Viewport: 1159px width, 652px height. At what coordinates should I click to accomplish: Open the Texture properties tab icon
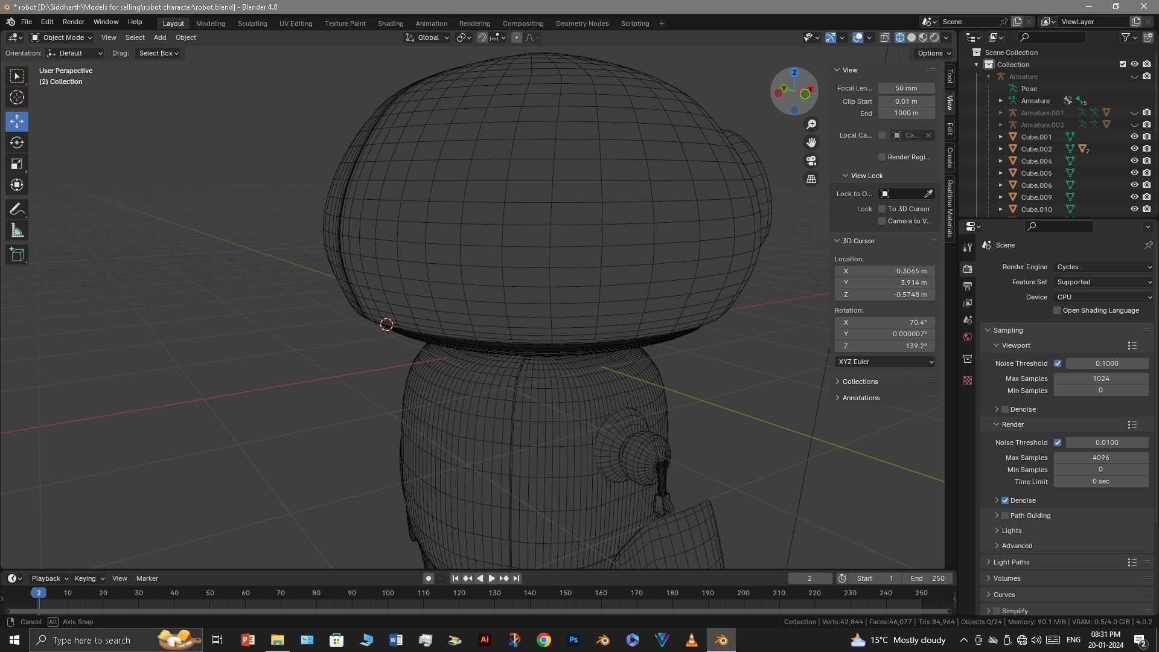pos(968,380)
